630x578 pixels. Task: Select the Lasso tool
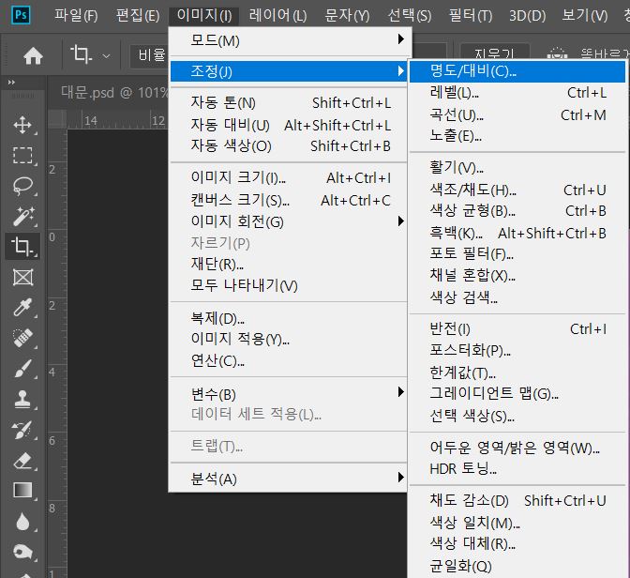pyautogui.click(x=22, y=186)
